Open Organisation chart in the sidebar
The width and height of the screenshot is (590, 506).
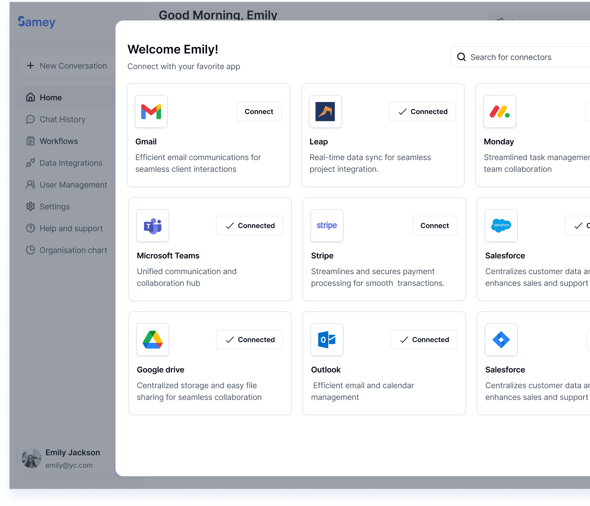click(66, 250)
